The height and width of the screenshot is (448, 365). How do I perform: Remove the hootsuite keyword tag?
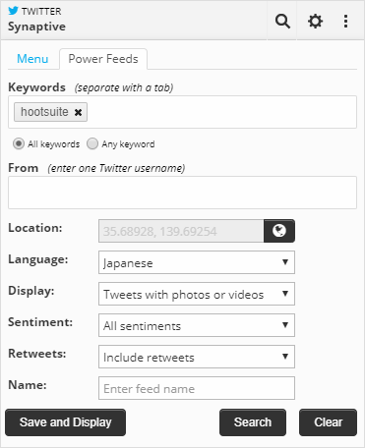pos(78,112)
